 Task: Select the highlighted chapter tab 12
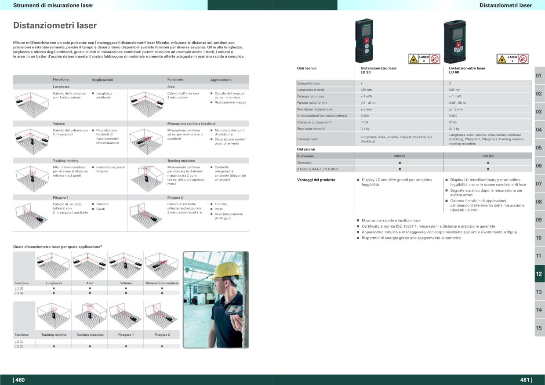coord(539,274)
